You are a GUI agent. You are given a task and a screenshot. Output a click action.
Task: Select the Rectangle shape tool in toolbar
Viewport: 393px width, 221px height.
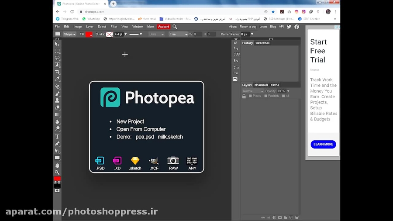(57, 158)
